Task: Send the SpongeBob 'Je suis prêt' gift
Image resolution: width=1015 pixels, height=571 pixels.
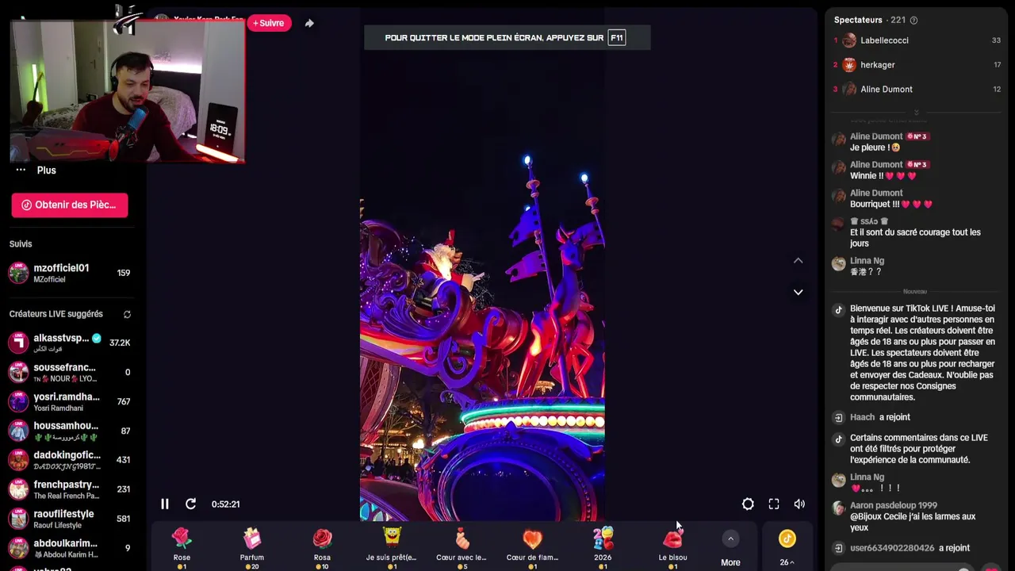Action: pos(392,547)
